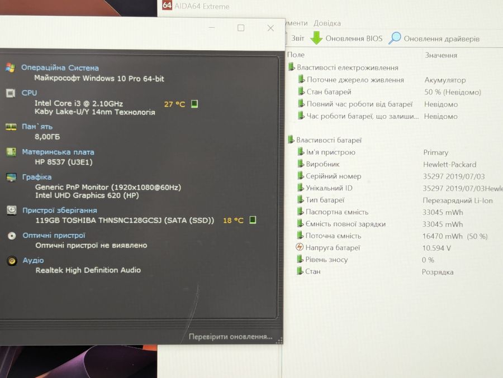The image size is (503, 378).
Task: Click the CPU chip icon
Action: click(11, 93)
